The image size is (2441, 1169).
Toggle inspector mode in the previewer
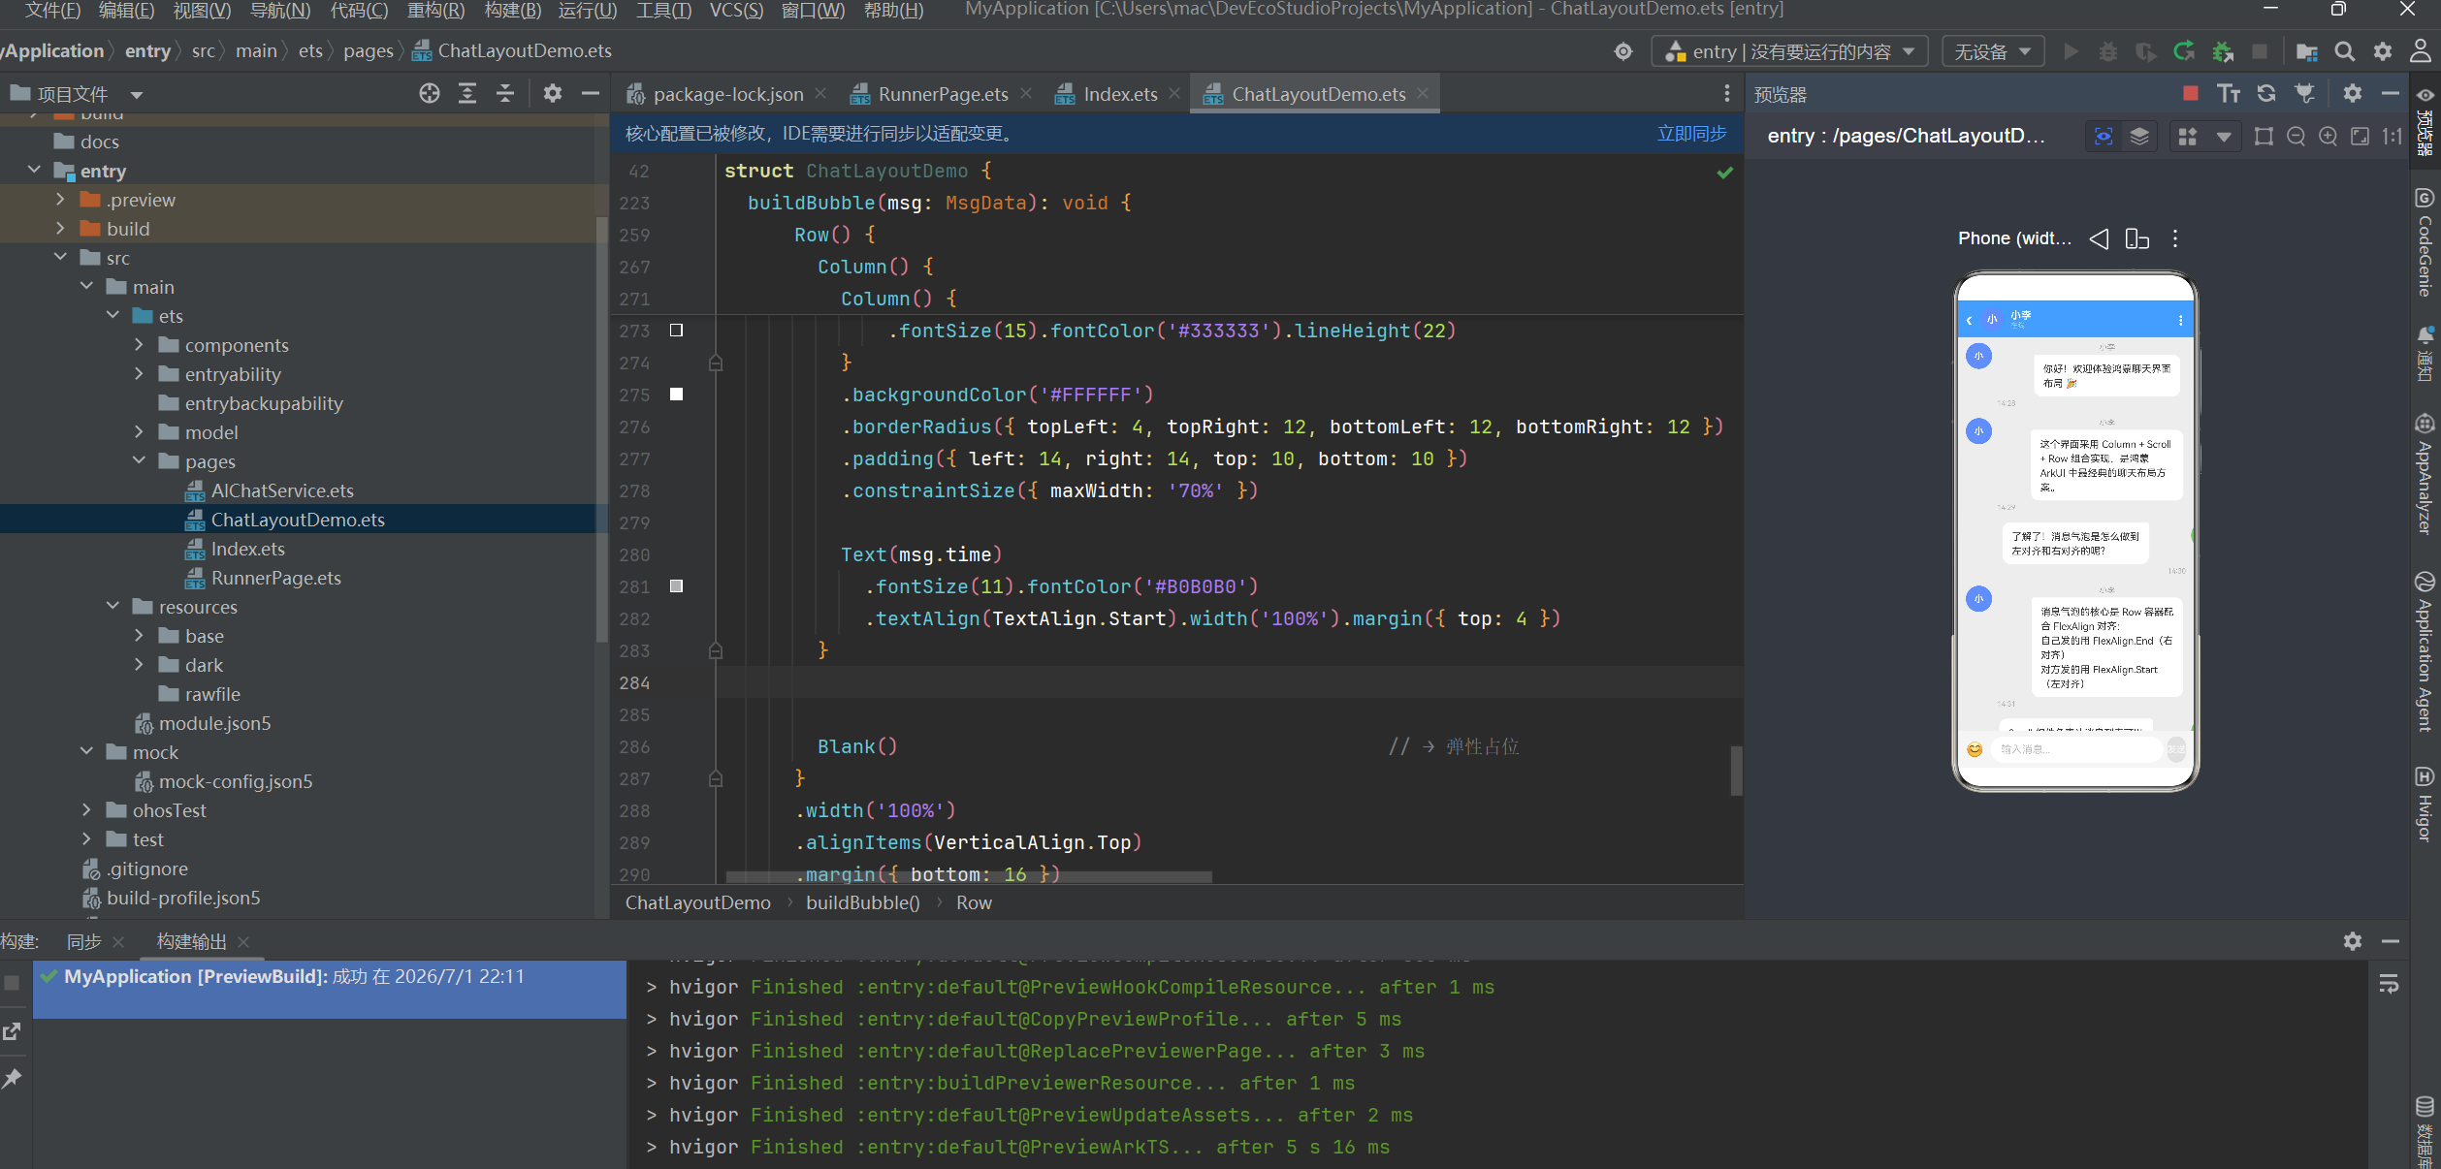[x=2104, y=137]
